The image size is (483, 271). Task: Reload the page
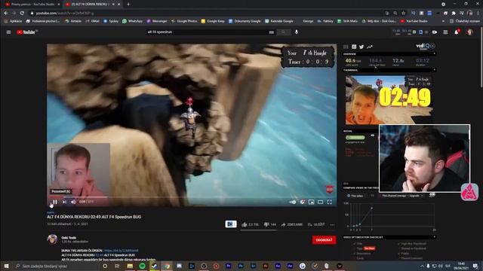tap(22, 14)
